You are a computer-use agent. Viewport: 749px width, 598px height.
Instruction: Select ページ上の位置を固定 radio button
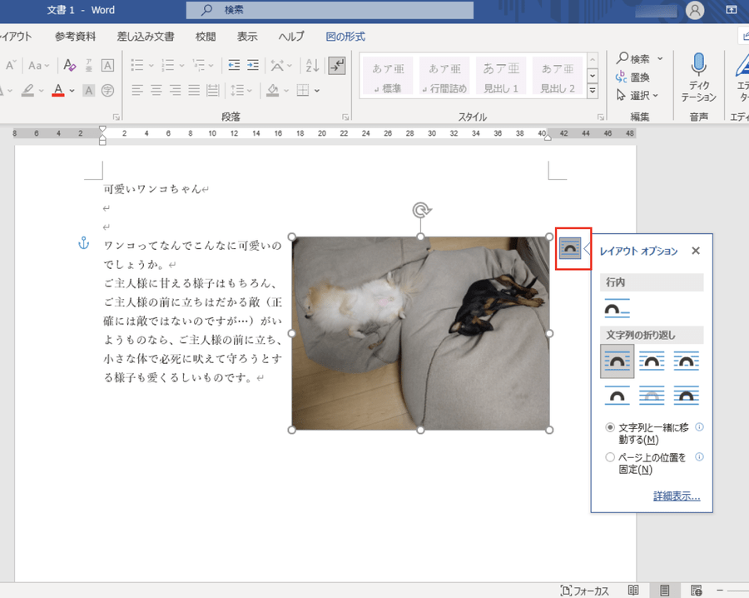[610, 457]
